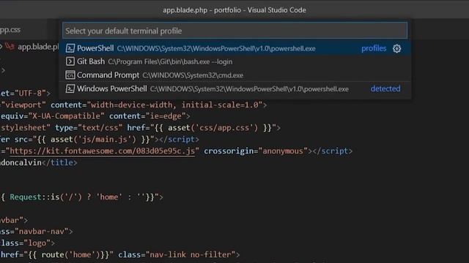Click the Git Bash terminal icon
This screenshot has width=469, height=263.
tap(70, 61)
